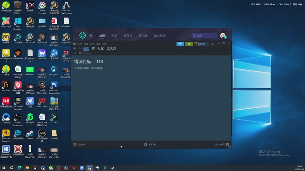
Task: Select the QQ音乐 desktop icon
Action: point(6,70)
